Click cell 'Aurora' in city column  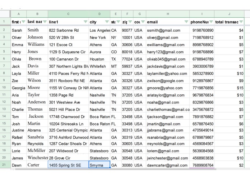pyautogui.click(x=99, y=52)
